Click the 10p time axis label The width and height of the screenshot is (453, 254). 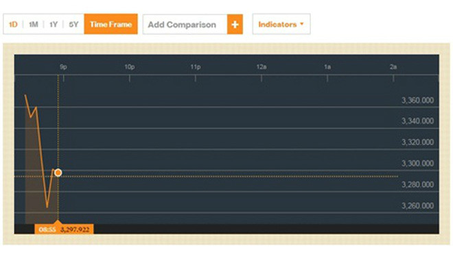[130, 67]
